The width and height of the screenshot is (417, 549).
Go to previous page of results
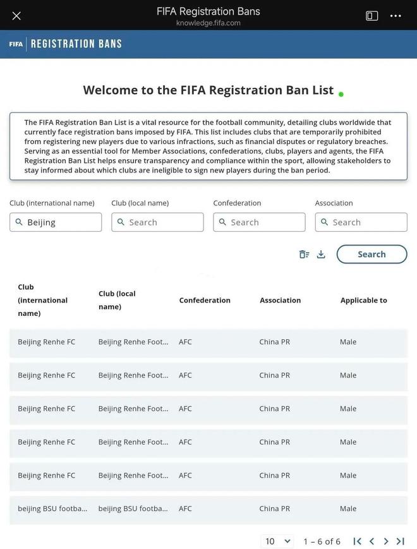(372, 541)
